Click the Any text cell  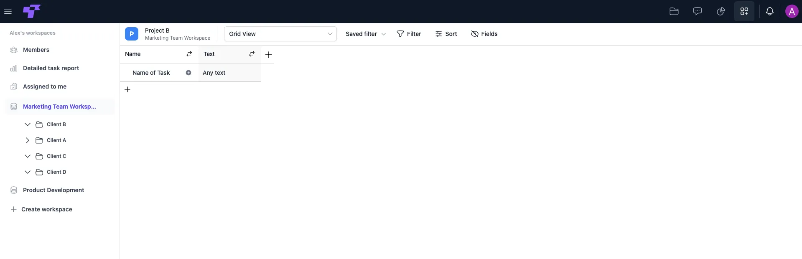[x=229, y=73]
